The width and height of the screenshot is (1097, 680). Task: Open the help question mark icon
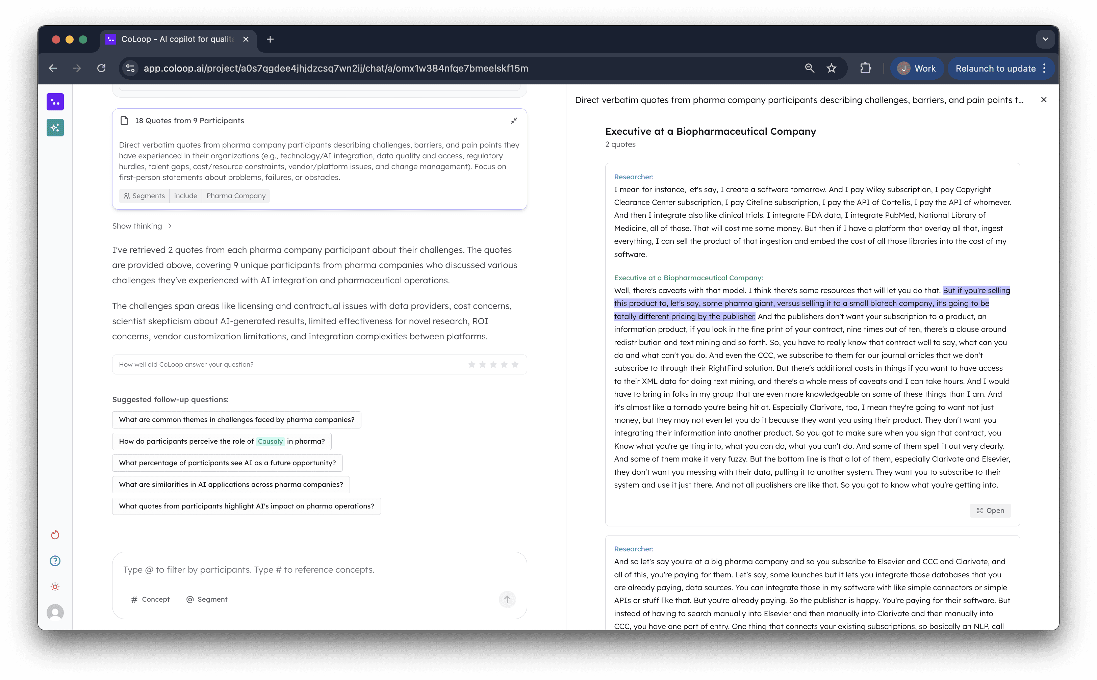(x=55, y=561)
